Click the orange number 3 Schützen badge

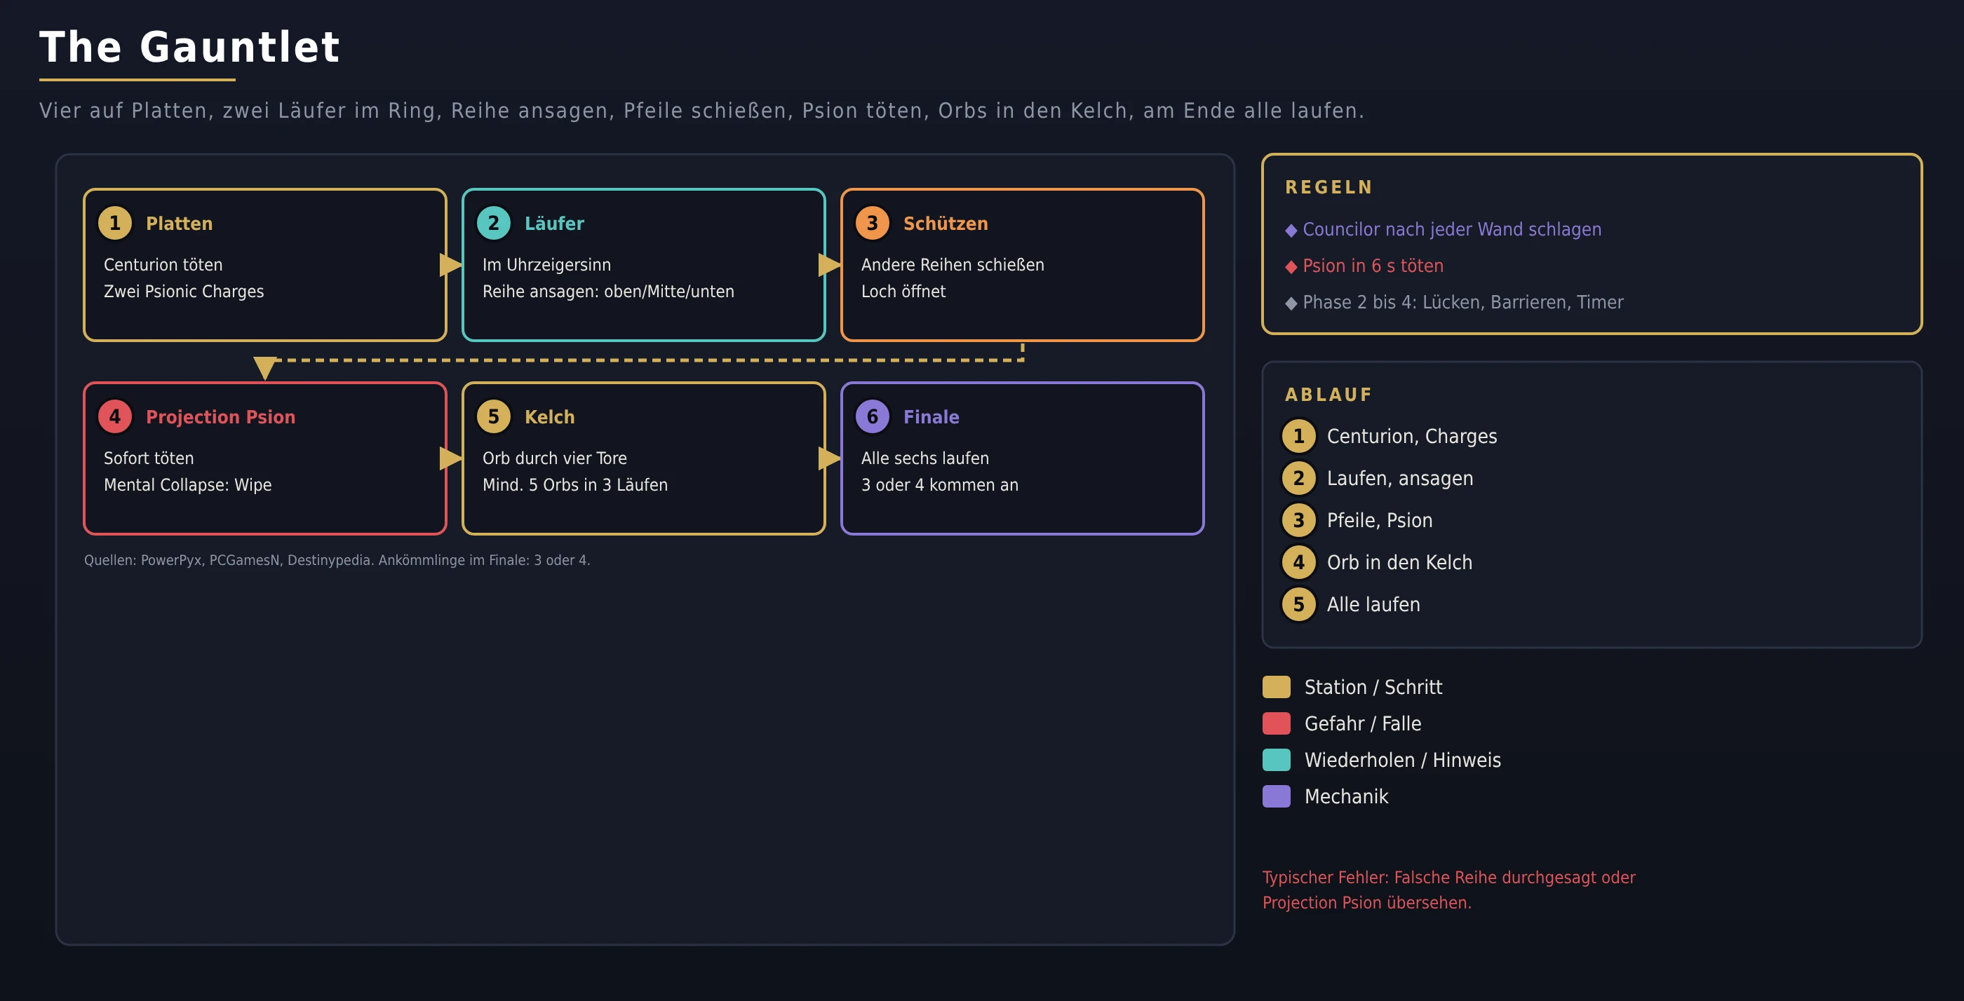pyautogui.click(x=872, y=223)
